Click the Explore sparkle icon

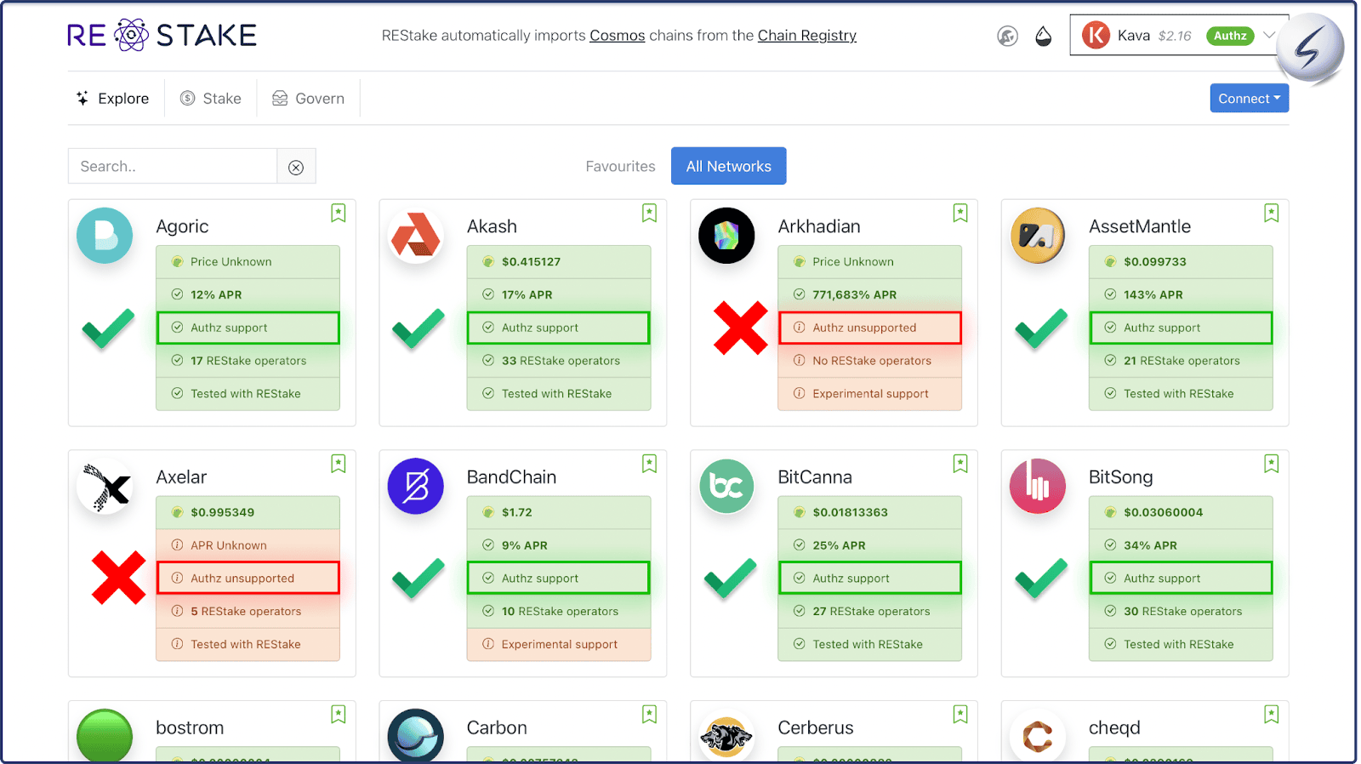coord(83,99)
